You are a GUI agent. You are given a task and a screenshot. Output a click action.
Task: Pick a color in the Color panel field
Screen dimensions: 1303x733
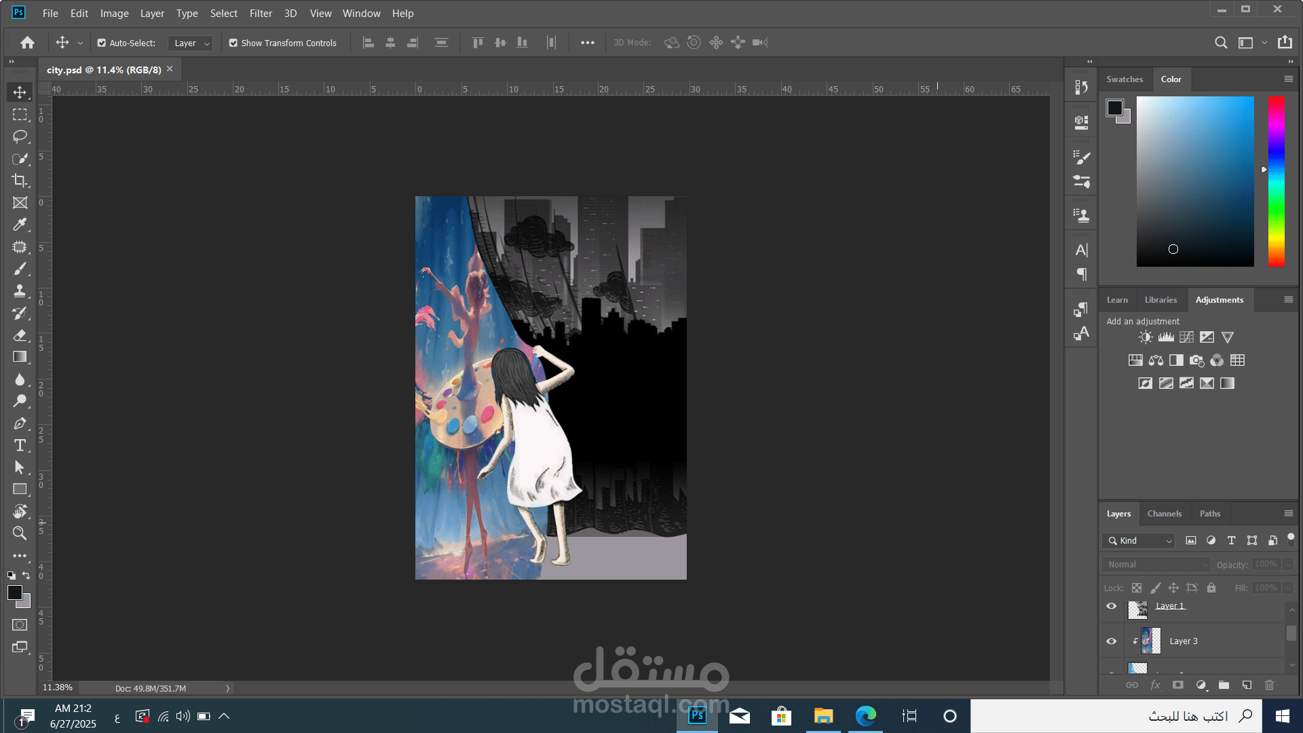pos(1195,181)
